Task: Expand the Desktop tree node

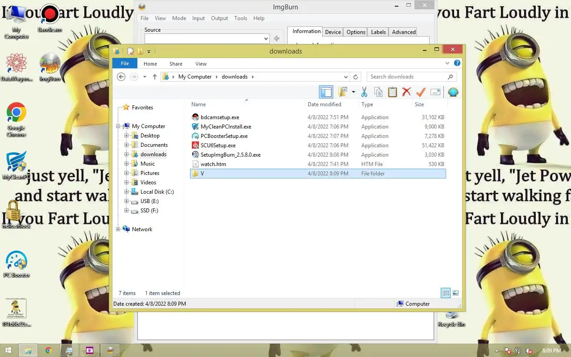Action: [x=127, y=136]
